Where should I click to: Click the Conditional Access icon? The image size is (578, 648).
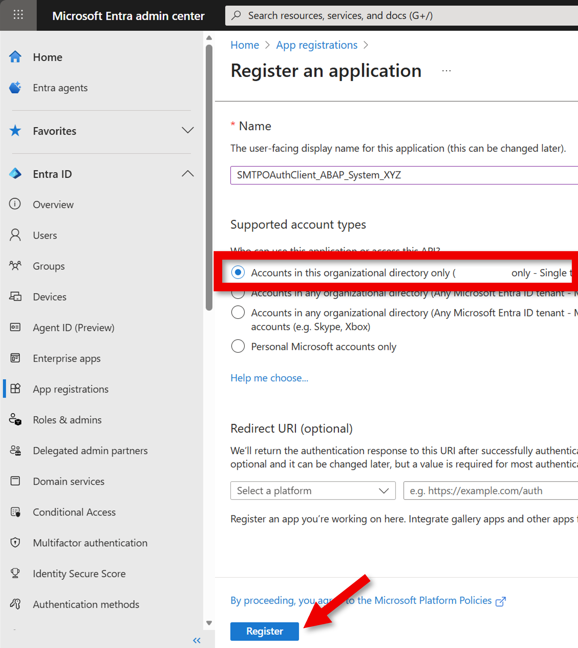[x=15, y=512]
